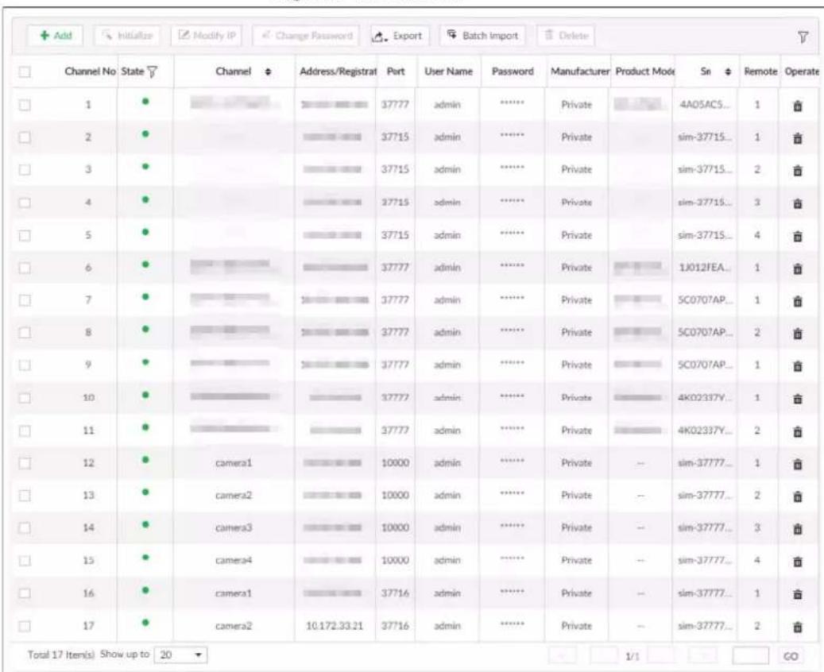The image size is (824, 672).
Task: Select channel 17 checkbox
Action: pyautogui.click(x=25, y=626)
